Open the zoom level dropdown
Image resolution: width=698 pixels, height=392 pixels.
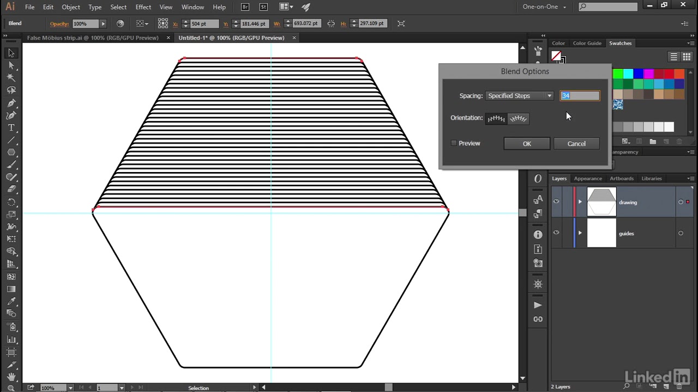point(70,388)
